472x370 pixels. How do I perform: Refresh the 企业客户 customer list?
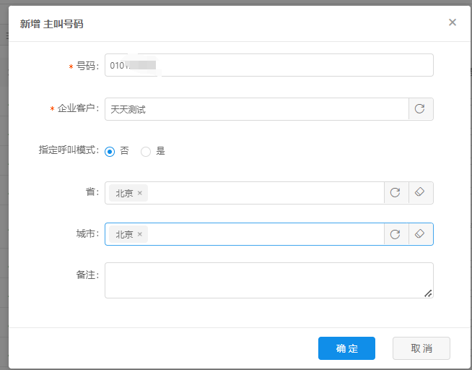421,109
